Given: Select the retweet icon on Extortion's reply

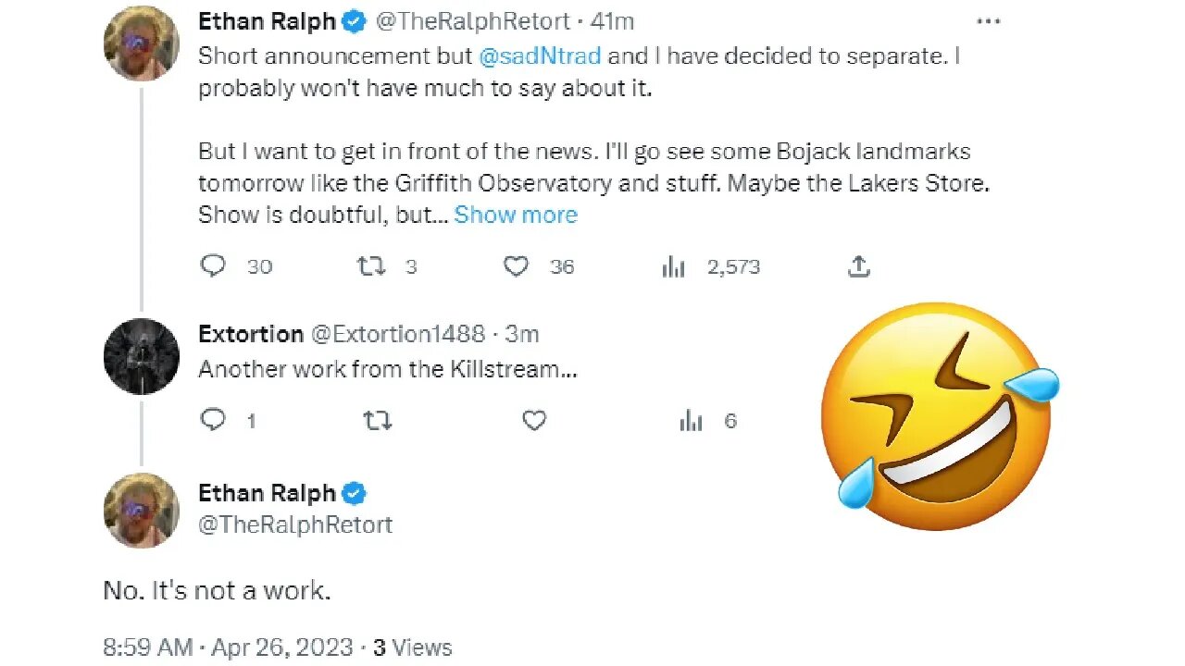Looking at the screenshot, I should [377, 420].
